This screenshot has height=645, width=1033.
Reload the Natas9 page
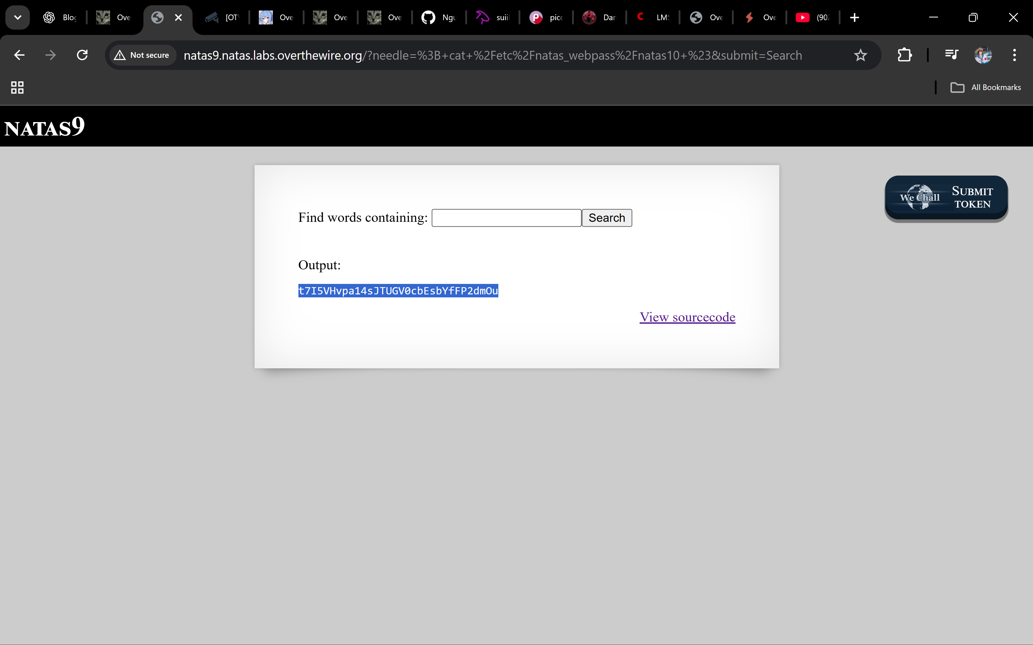[82, 55]
